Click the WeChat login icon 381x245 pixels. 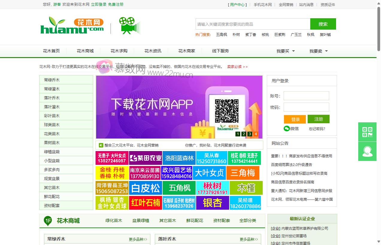click(x=287, y=129)
